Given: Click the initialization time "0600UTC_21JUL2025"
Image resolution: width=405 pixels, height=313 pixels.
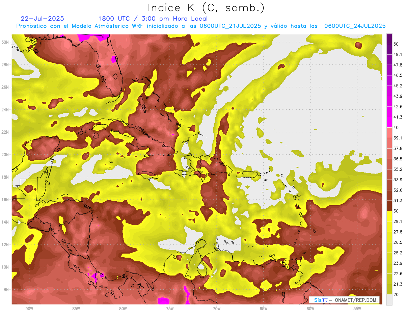Looking at the screenshot, I should pyautogui.click(x=231, y=26).
